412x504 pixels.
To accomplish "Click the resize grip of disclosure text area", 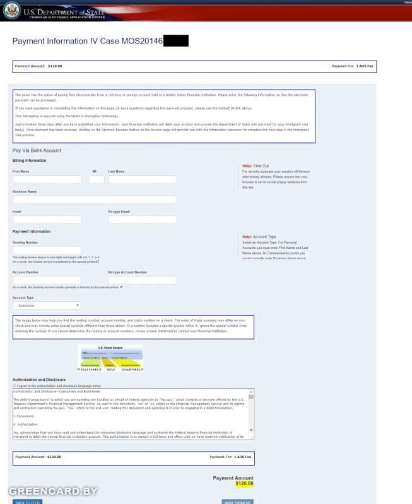I will pos(252,437).
